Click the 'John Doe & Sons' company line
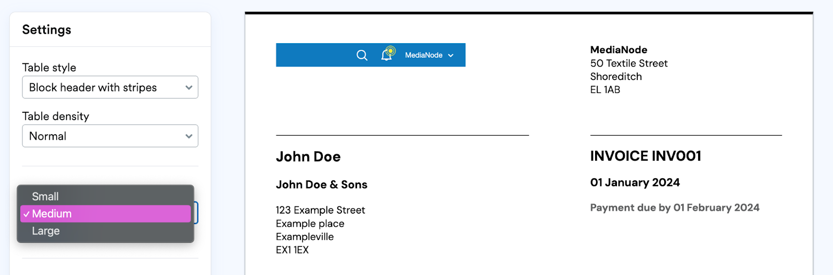Viewport: 833px width, 275px height. [321, 185]
